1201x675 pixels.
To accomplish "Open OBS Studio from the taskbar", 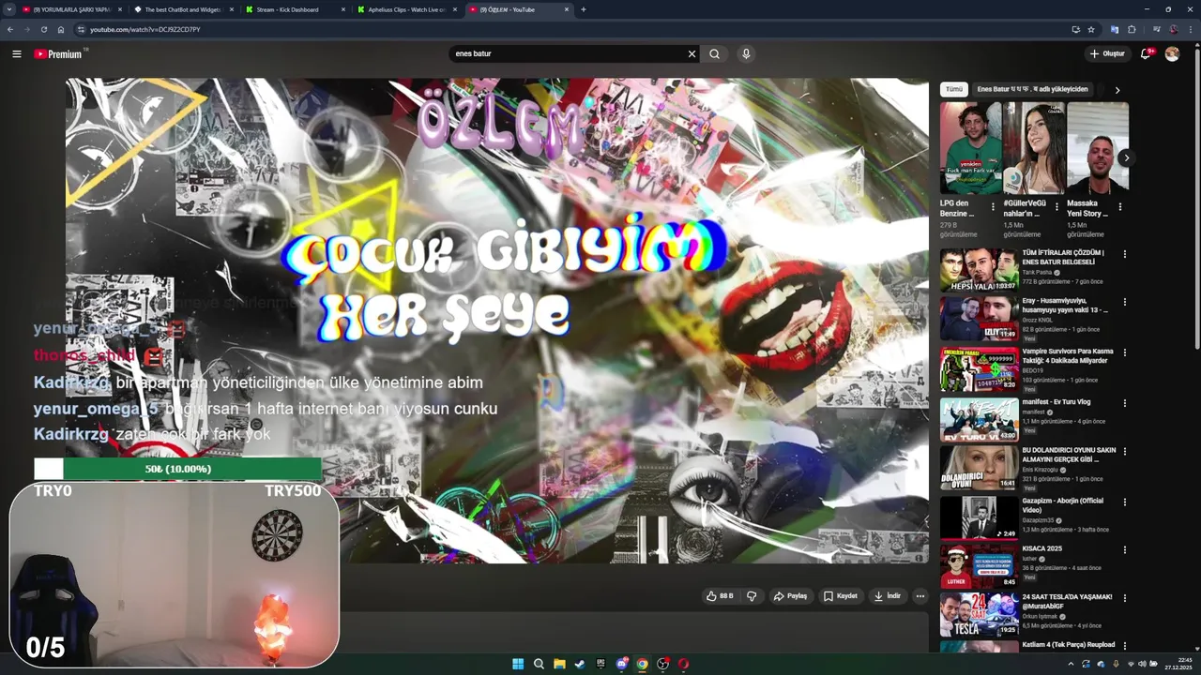I will (662, 664).
